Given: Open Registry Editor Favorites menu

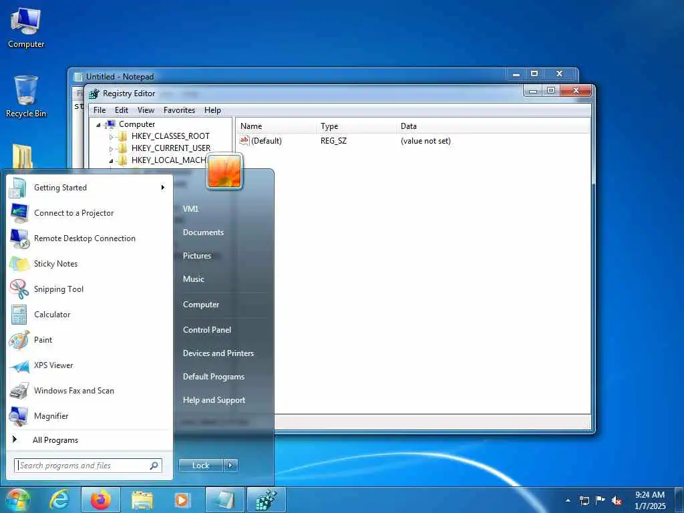Looking at the screenshot, I should [179, 110].
